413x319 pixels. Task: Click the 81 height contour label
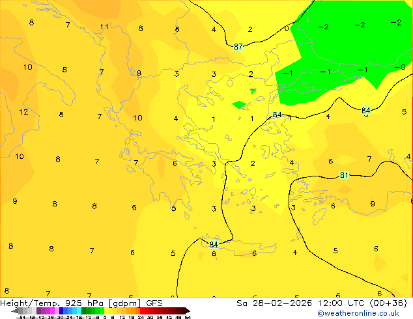click(344, 175)
